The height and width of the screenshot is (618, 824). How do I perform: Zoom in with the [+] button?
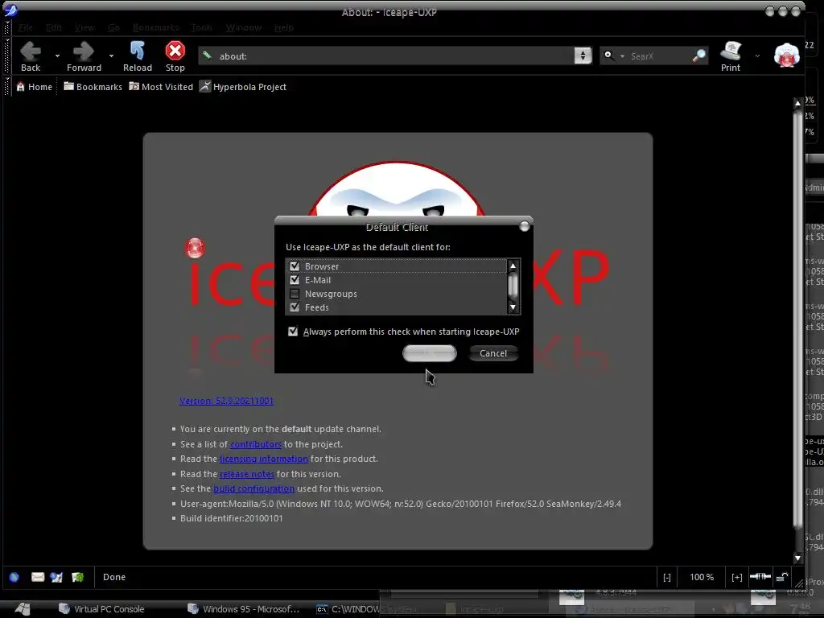(737, 577)
